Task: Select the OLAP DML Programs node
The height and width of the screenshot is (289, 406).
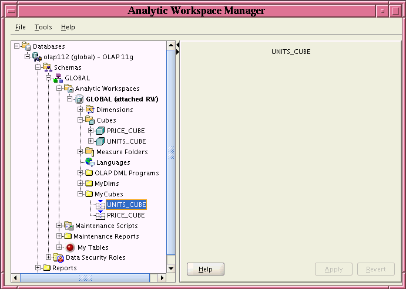Action: click(x=127, y=173)
